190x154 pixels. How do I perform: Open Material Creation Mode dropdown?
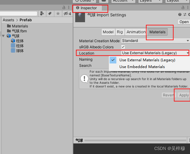coord(155,41)
